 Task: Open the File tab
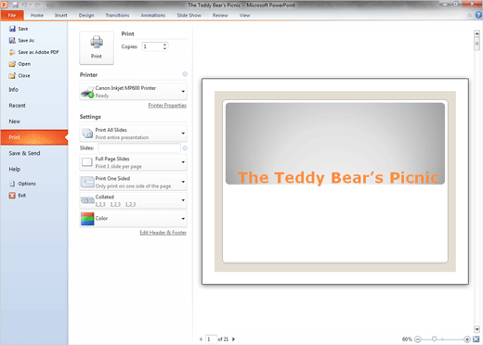coord(12,15)
